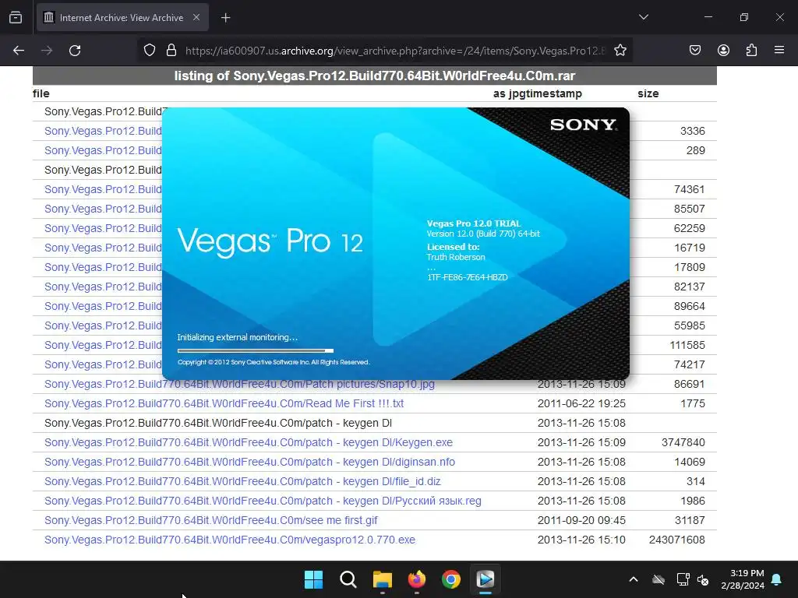Click Truth Roberson licensee name on splash
798x598 pixels.
pyautogui.click(x=456, y=257)
